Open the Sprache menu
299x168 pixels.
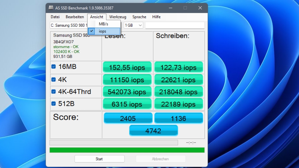click(139, 17)
